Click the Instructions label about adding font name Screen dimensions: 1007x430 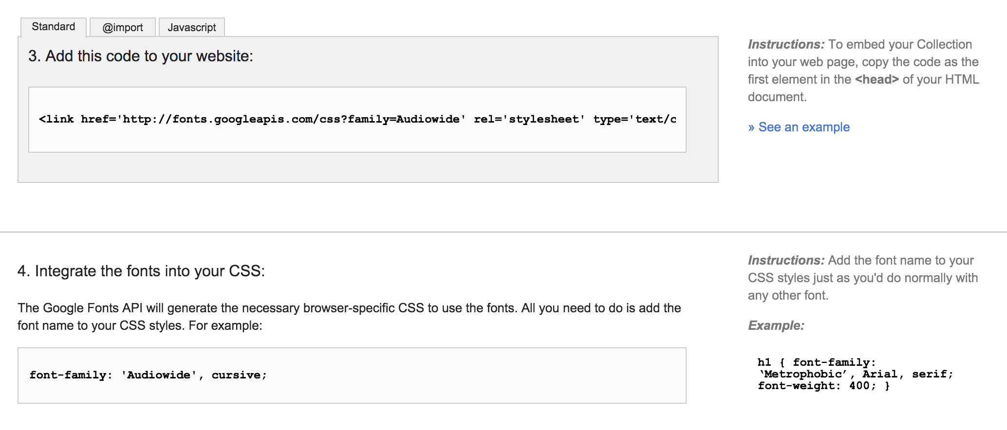(786, 260)
